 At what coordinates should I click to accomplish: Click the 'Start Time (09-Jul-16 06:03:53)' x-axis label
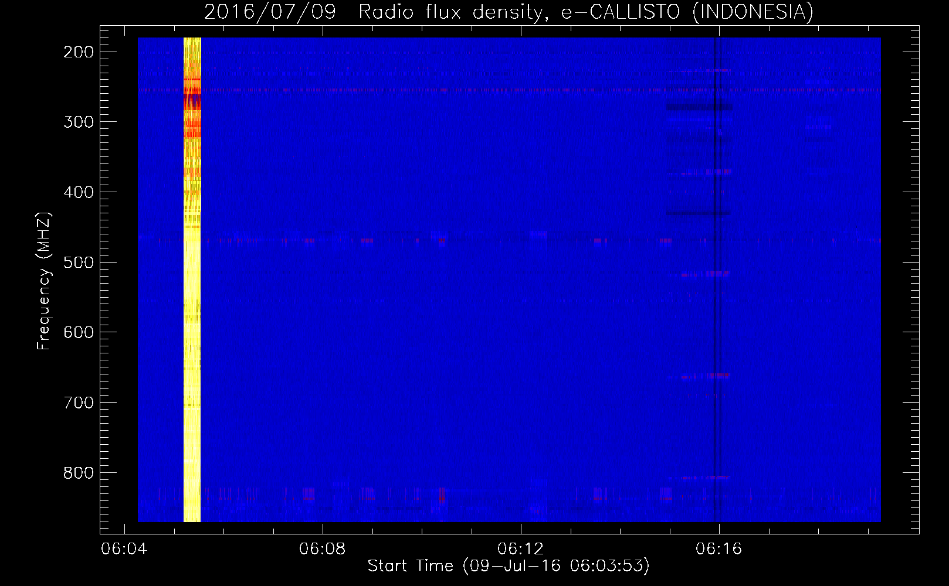pos(509,566)
